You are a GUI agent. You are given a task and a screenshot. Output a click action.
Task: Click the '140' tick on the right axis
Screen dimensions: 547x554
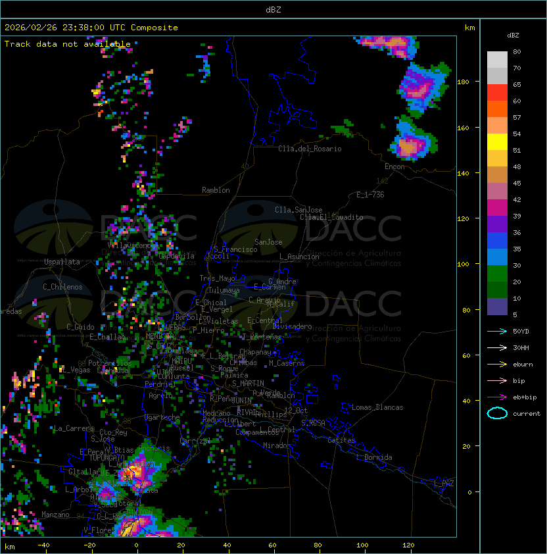click(463, 174)
